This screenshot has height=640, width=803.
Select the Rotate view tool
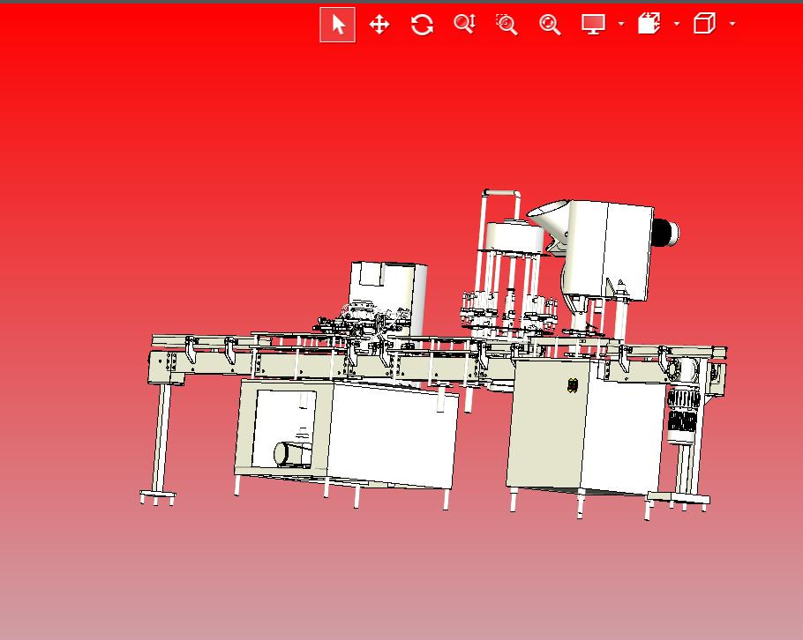422,25
